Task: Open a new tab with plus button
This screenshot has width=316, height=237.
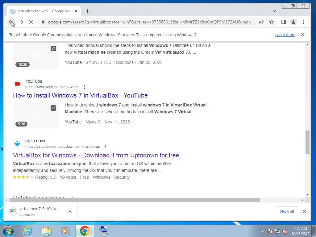Action: pos(87,11)
